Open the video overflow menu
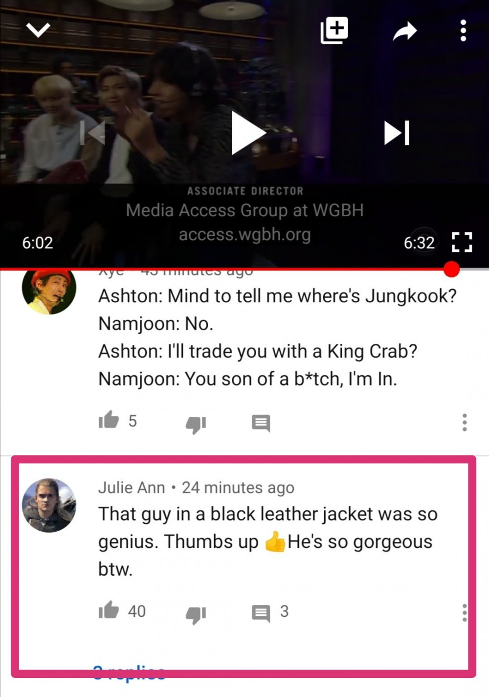This screenshot has width=489, height=697. (x=463, y=30)
